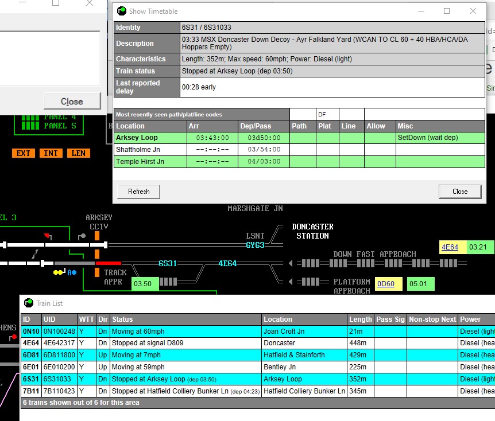Click the Arr column header in timetable
The width and height of the screenshot is (495, 421).
point(212,126)
